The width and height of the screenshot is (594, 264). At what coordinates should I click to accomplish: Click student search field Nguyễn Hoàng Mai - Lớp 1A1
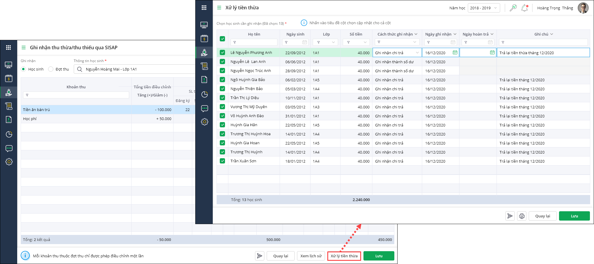pyautogui.click(x=135, y=69)
